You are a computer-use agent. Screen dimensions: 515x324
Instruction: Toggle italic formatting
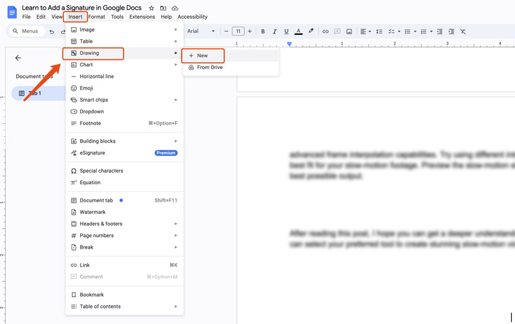(275, 32)
